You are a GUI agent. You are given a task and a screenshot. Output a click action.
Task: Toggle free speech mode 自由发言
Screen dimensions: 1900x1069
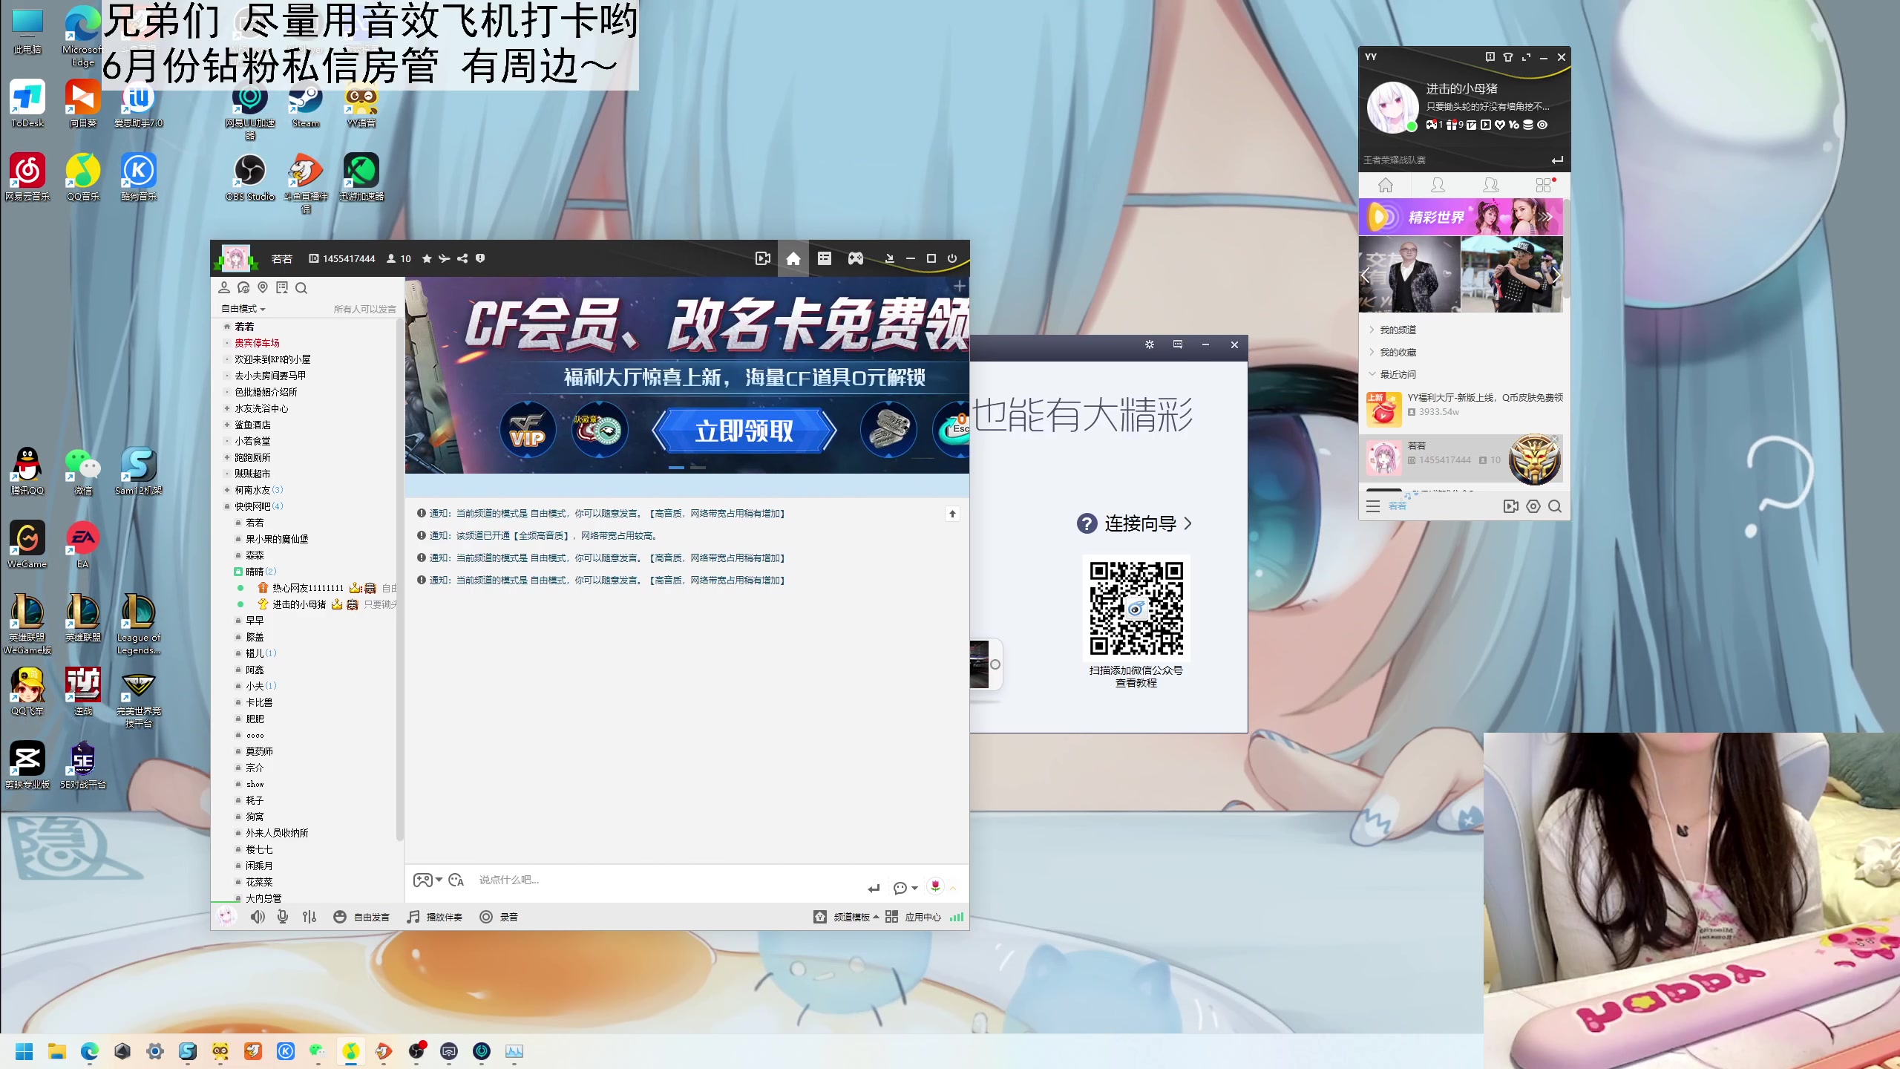(361, 917)
